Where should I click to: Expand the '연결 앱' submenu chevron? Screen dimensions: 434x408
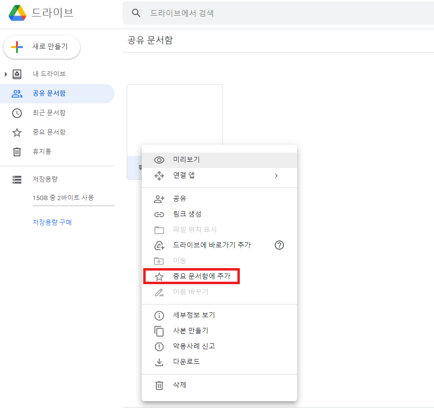tap(276, 176)
